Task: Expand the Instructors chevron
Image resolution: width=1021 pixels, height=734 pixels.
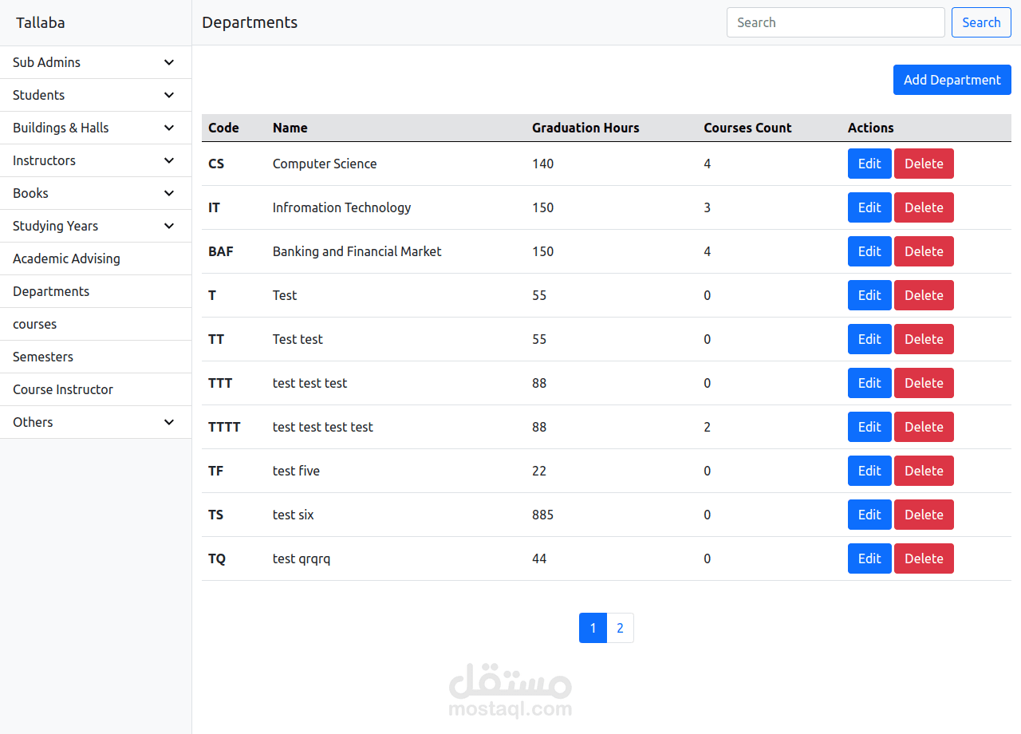Action: (x=169, y=160)
